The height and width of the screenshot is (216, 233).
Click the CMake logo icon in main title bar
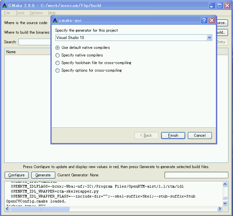click(5, 6)
